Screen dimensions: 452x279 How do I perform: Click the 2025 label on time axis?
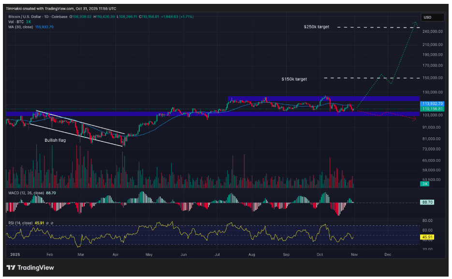pyautogui.click(x=15, y=254)
